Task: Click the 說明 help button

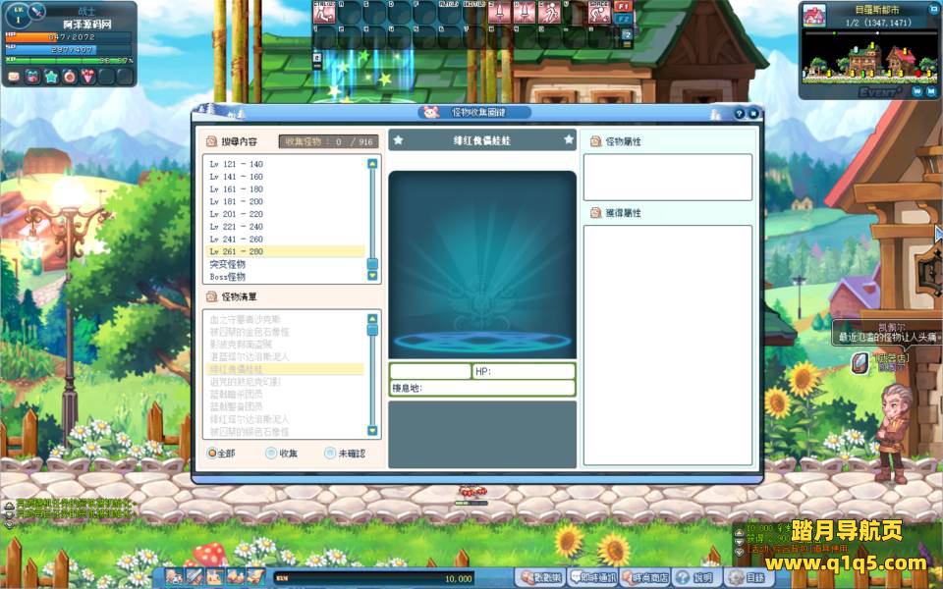Action: 697,577
